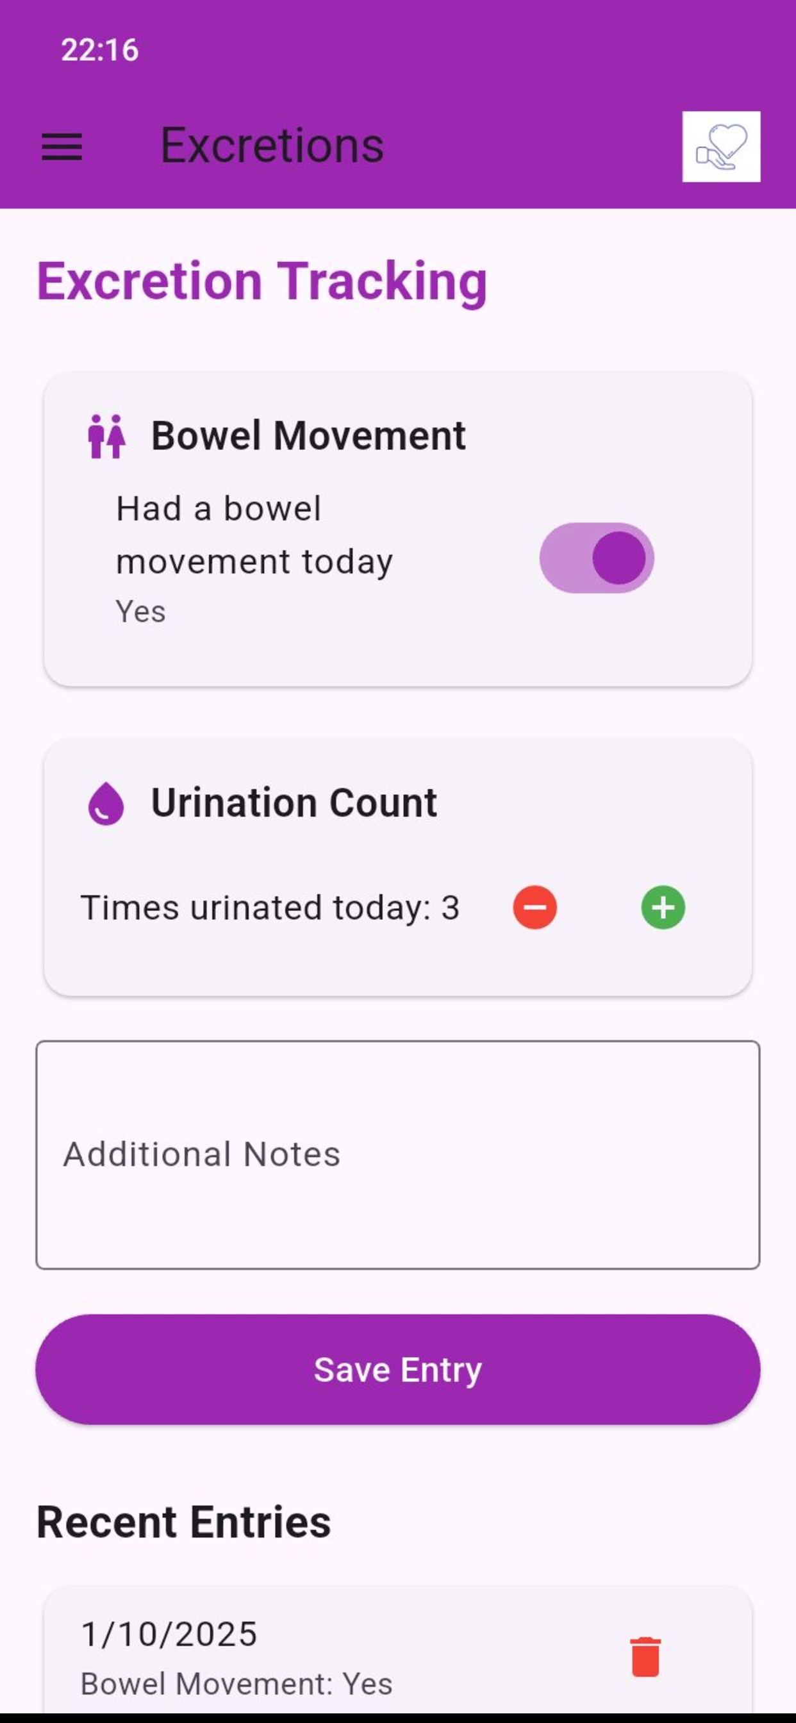The width and height of the screenshot is (796, 1723).
Task: Toggle off the bowel movement switch
Action: pos(596,558)
